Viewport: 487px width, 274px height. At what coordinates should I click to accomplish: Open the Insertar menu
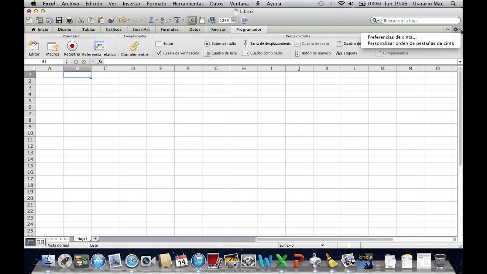click(132, 4)
